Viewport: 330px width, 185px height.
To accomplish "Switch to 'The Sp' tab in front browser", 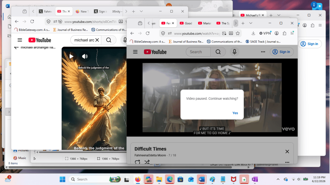I will pos(223,23).
